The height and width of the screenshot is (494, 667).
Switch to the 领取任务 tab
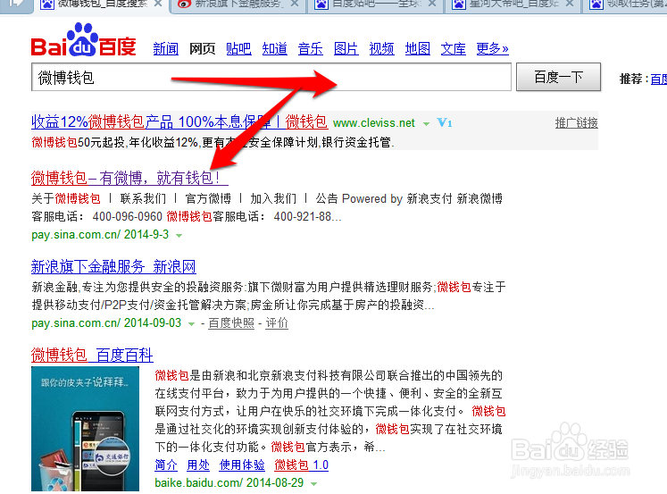(626, 4)
